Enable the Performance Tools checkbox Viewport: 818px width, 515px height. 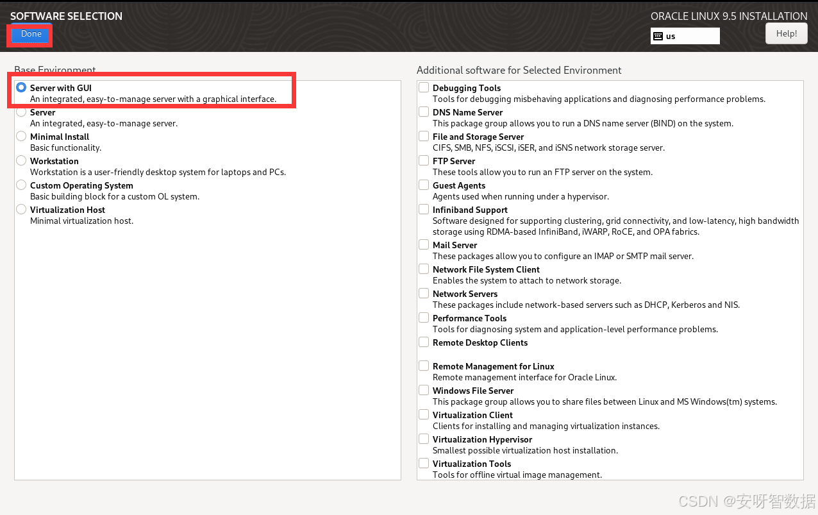[424, 317]
